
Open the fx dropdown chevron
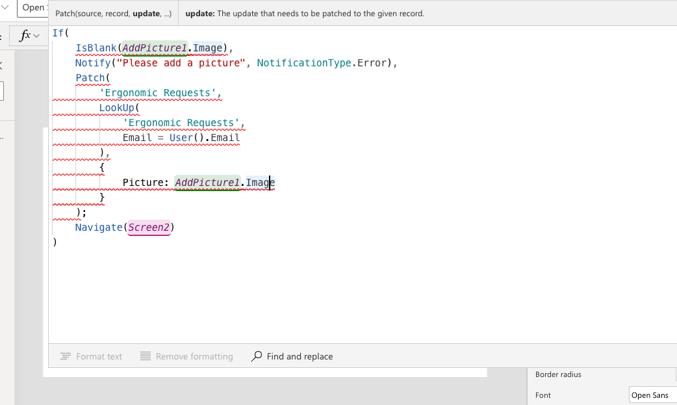(36, 36)
